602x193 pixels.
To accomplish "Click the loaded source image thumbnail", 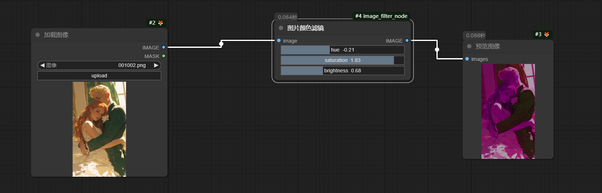I will click(99, 129).
